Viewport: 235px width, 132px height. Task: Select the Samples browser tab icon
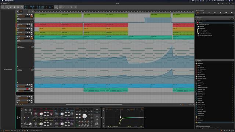215,13
